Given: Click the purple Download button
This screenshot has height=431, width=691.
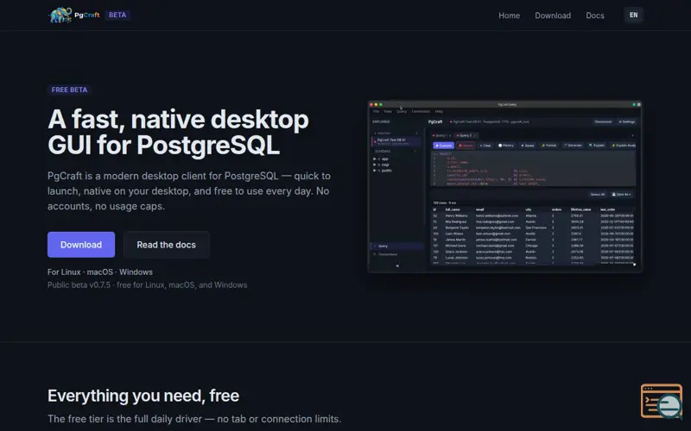Looking at the screenshot, I should 81,245.
